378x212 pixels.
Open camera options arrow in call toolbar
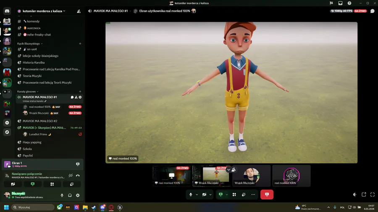[210, 194]
